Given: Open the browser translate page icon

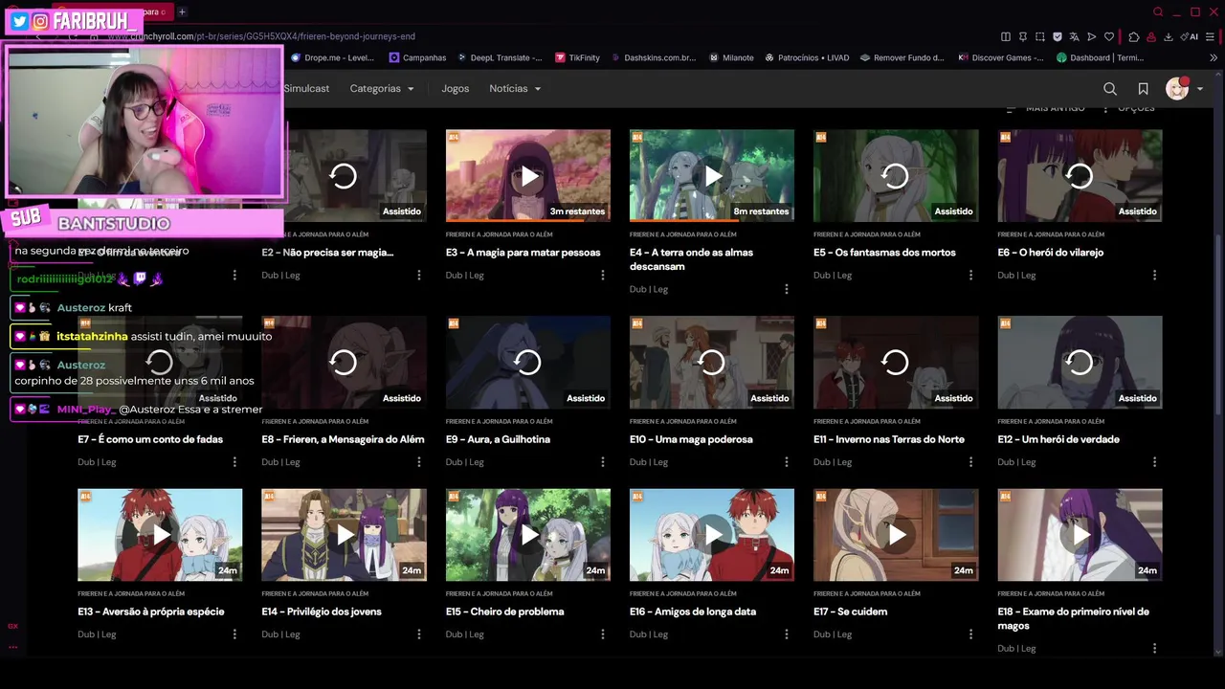Looking at the screenshot, I should pyautogui.click(x=1074, y=36).
